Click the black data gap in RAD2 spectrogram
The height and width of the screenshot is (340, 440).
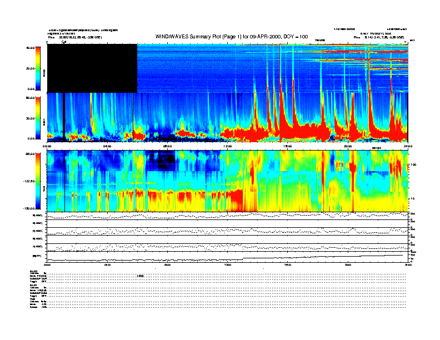pyautogui.click(x=92, y=68)
